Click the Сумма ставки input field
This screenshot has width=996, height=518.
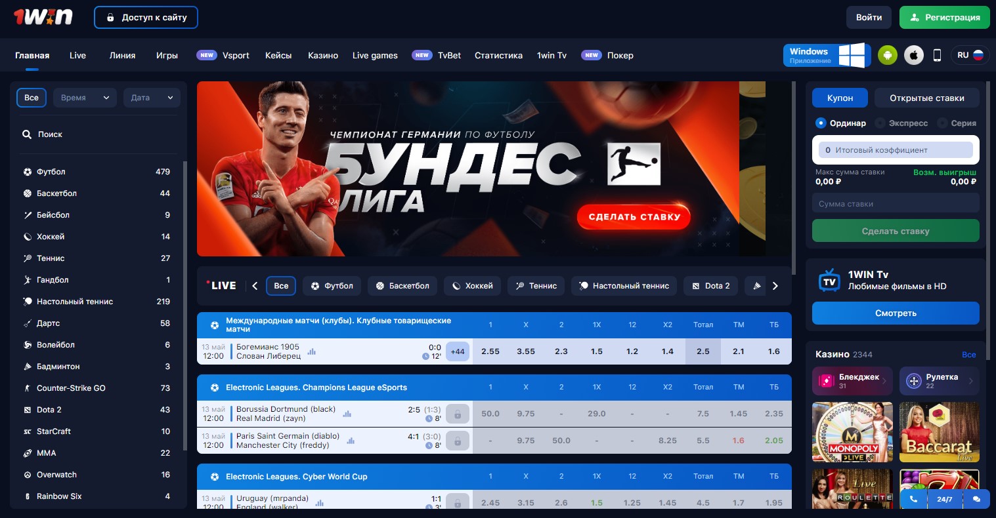895,203
